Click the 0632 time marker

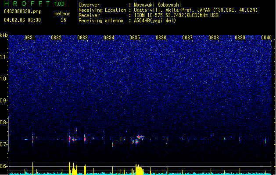56,38
